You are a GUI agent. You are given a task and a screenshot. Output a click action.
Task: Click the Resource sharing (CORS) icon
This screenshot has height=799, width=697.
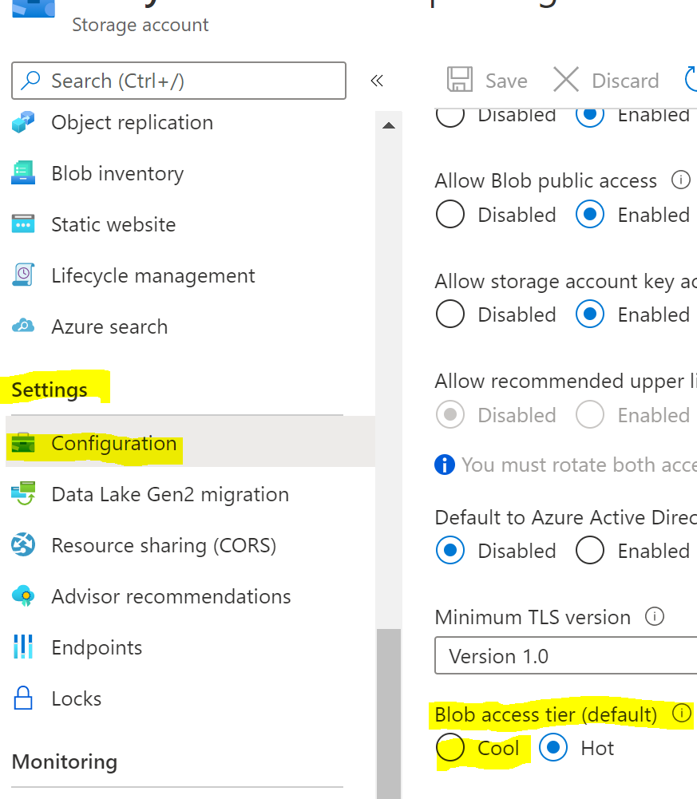pyautogui.click(x=23, y=544)
